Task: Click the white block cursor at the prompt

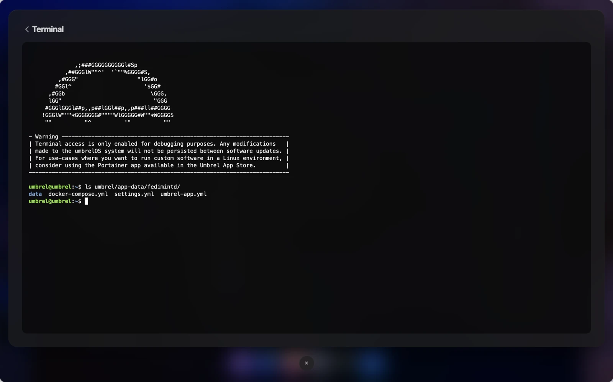Action: click(x=86, y=201)
